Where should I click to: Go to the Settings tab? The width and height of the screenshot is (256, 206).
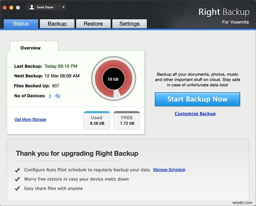coord(129,24)
